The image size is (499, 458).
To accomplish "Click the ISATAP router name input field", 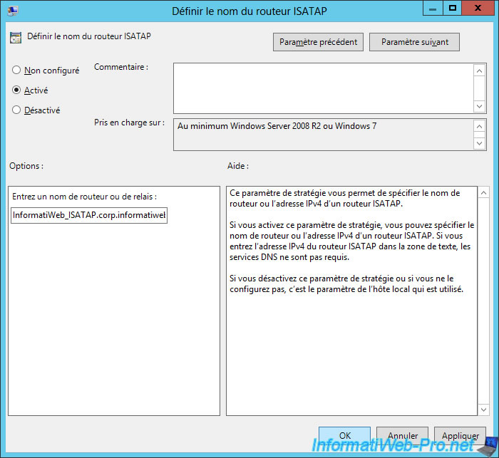I will (89, 215).
